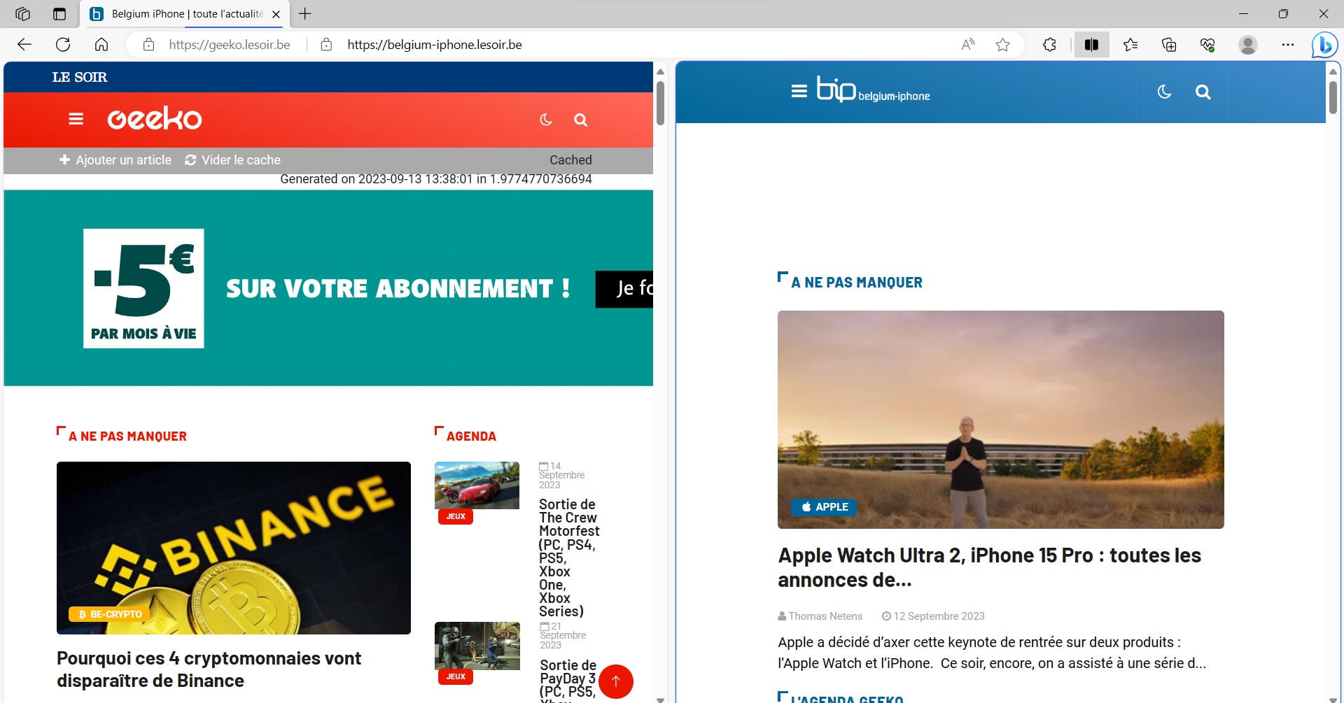This screenshot has width=1344, height=703.
Task: Click the Apple article excerpt text
Action: 992,653
